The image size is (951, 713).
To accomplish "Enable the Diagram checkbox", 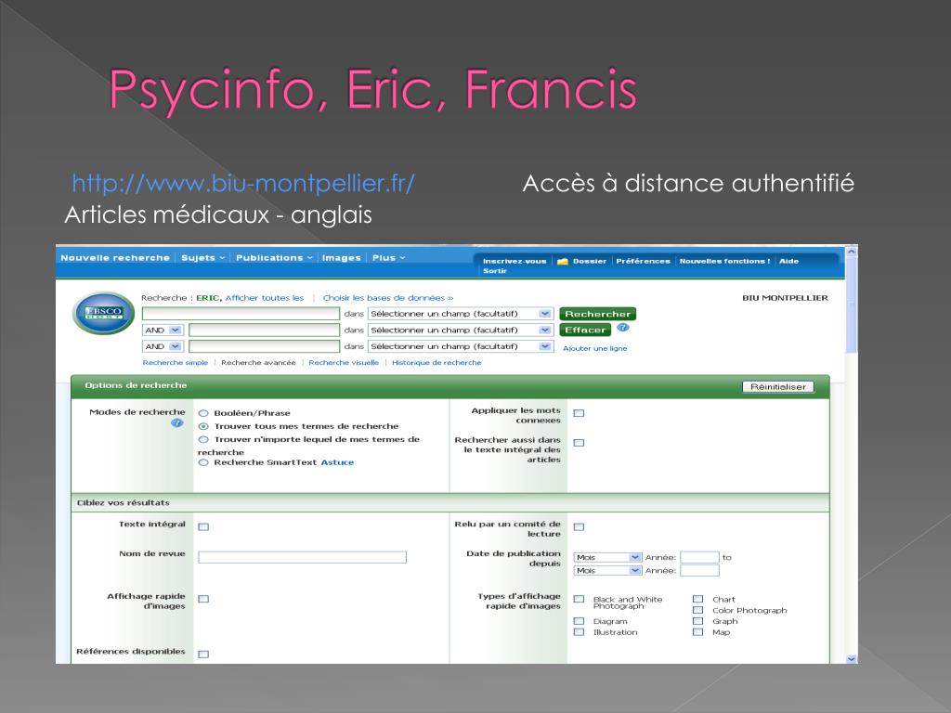I will (x=580, y=621).
